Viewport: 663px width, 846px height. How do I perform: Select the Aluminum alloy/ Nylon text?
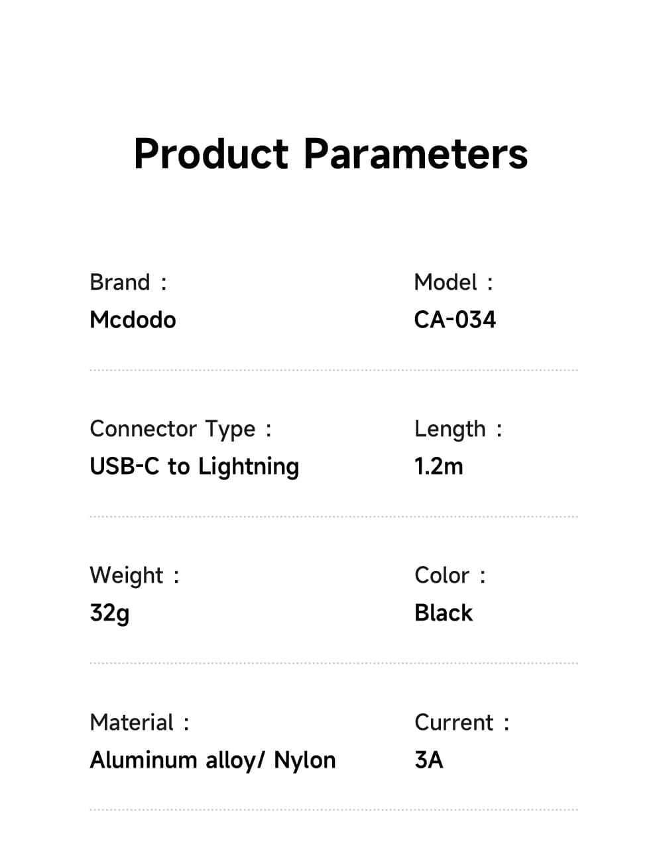[213, 760]
